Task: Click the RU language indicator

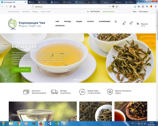Action: coord(132,123)
